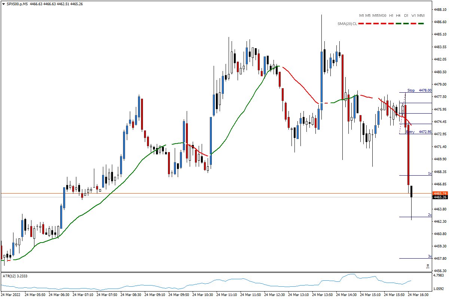Screen dimensions: 449x299
Task: Select the D1 daily timeframe button
Action: [x=406, y=16]
